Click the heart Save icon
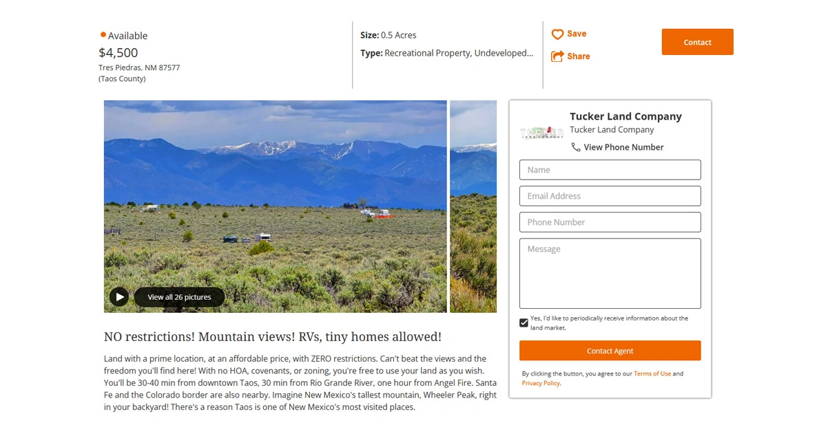The width and height of the screenshot is (828, 436). point(557,34)
